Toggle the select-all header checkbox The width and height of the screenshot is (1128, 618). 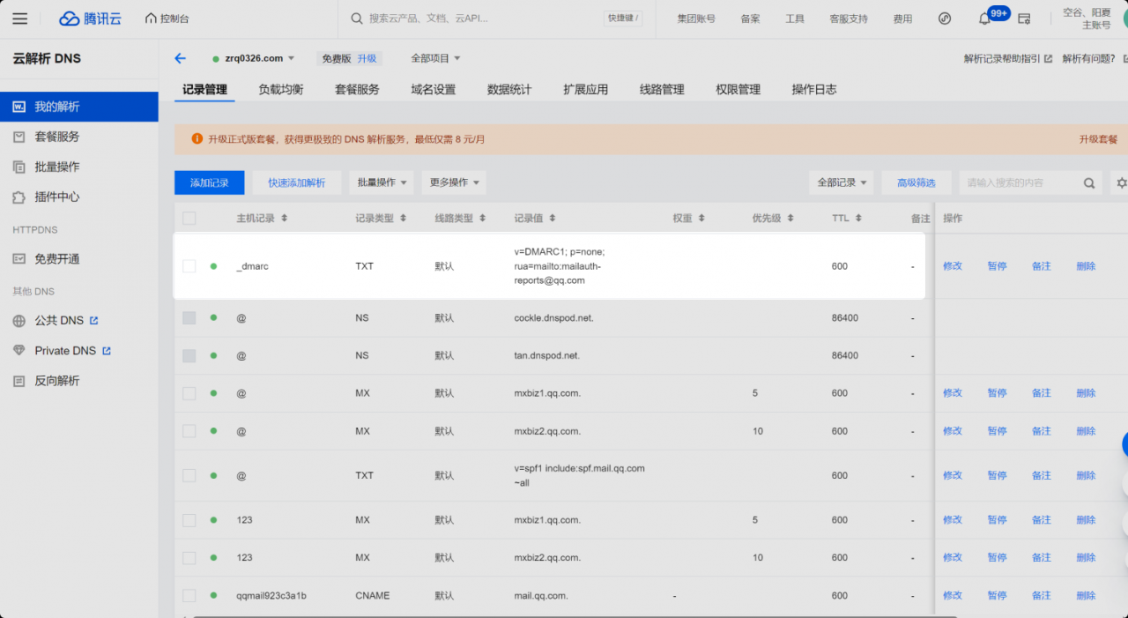(189, 218)
